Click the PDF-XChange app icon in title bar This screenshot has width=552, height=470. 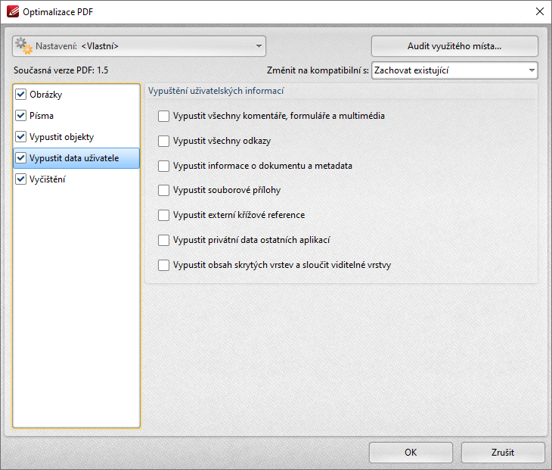(13, 11)
